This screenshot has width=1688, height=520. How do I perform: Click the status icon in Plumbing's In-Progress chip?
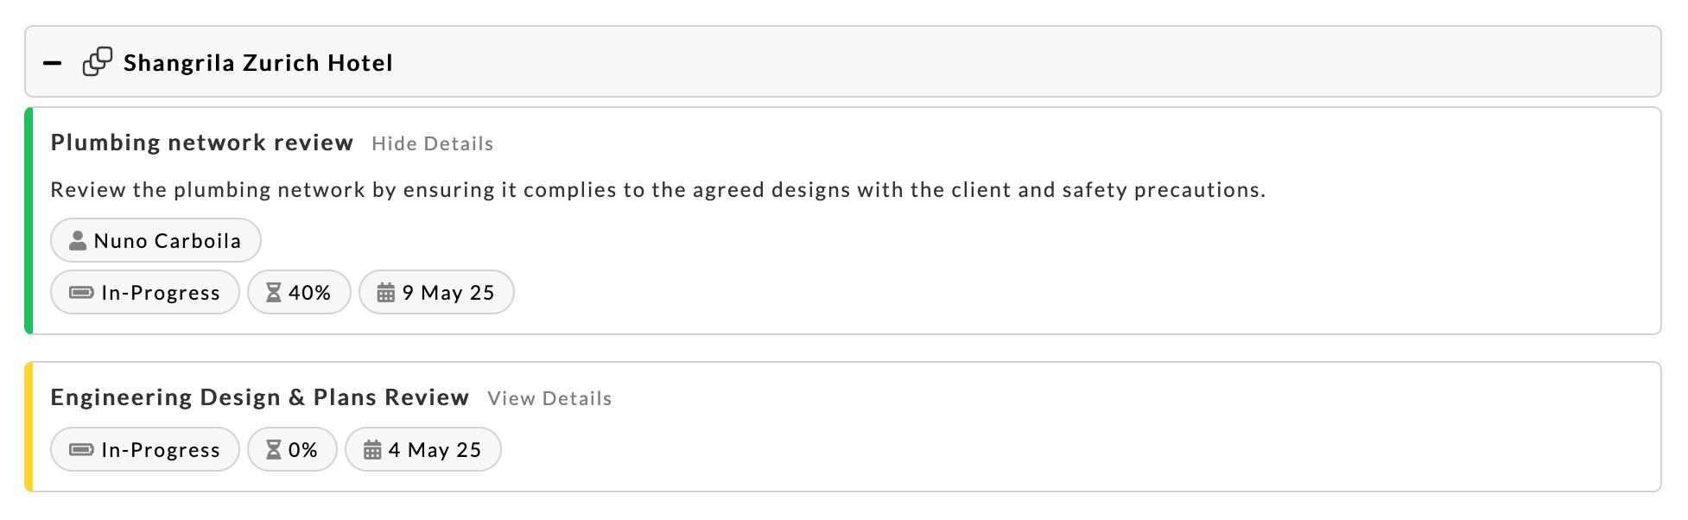click(x=81, y=293)
